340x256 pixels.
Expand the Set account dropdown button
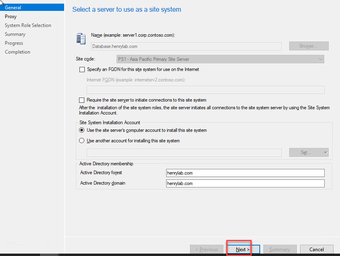click(x=309, y=152)
